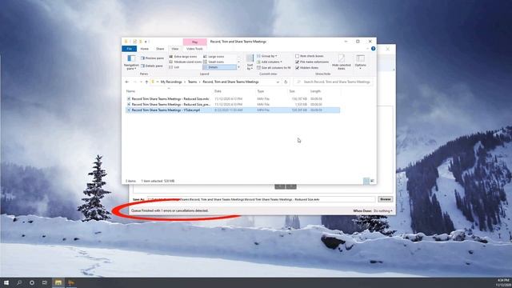Expand the Group by dropdown

click(267, 56)
